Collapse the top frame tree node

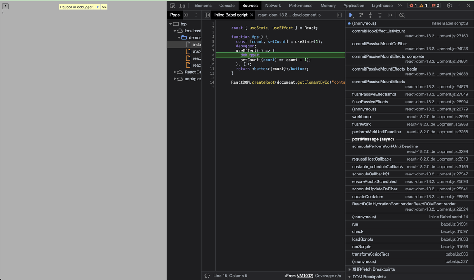tap(171, 24)
